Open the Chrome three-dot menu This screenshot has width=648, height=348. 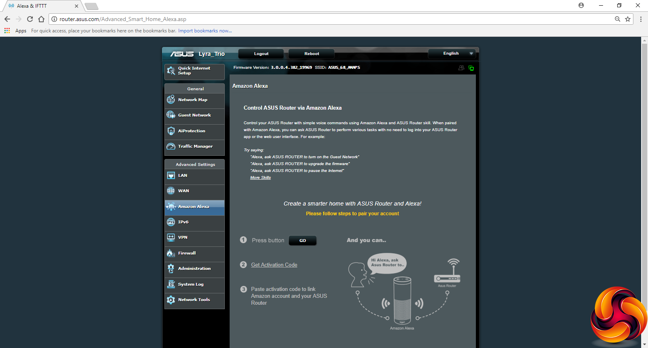(x=641, y=19)
